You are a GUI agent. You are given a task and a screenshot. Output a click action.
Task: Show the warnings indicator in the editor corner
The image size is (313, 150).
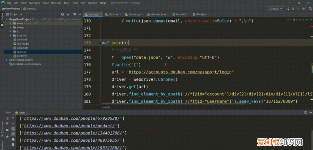tap(295, 20)
